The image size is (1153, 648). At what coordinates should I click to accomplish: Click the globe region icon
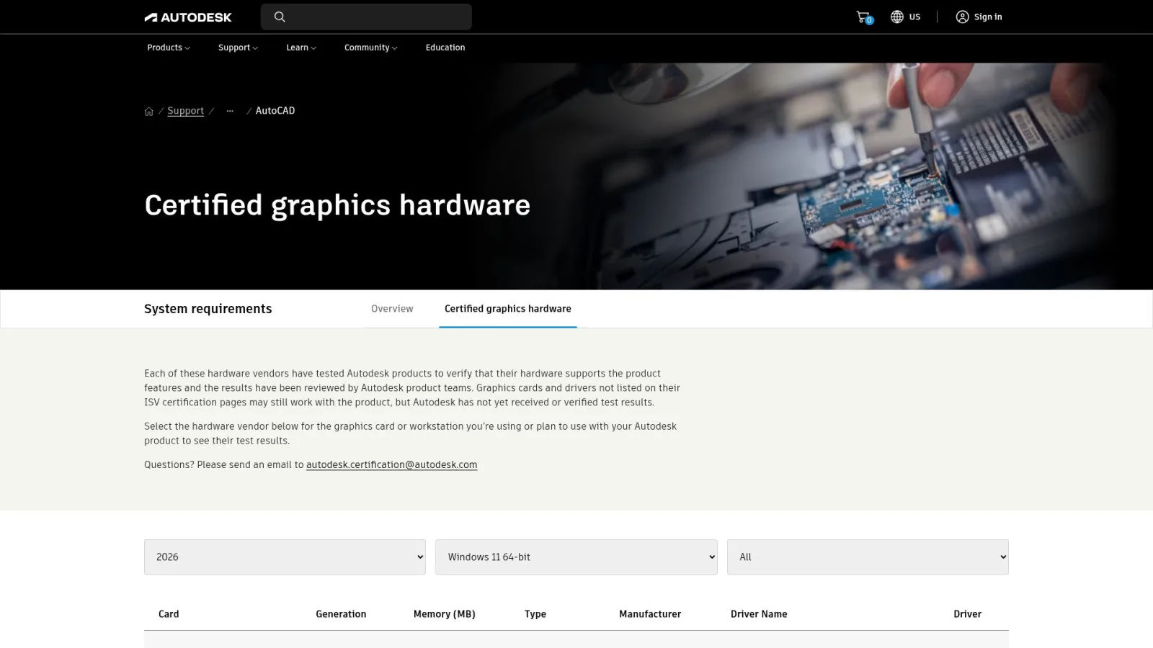(897, 17)
